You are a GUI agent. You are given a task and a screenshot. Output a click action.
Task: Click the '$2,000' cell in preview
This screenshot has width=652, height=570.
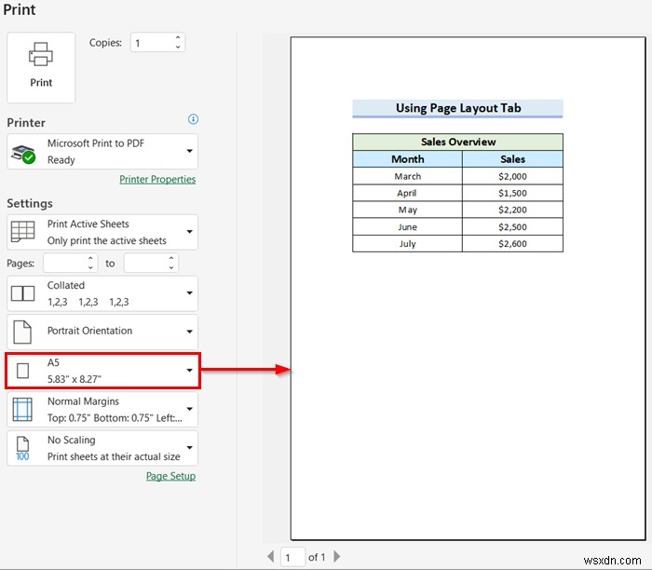pos(512,176)
